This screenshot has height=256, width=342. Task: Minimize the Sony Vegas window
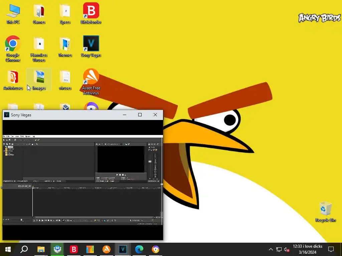point(125,115)
